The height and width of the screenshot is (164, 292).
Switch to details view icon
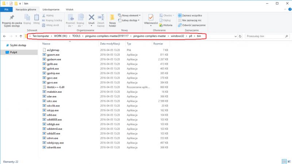[284, 161]
